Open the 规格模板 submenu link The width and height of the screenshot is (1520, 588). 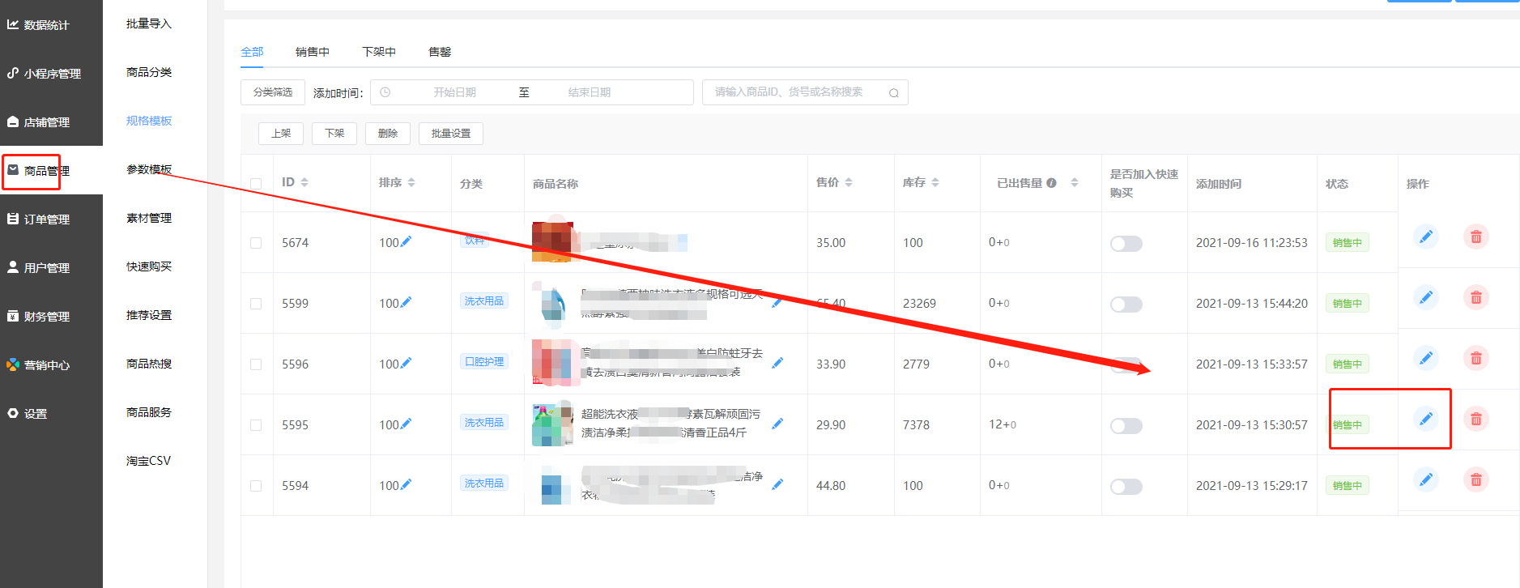(x=149, y=121)
